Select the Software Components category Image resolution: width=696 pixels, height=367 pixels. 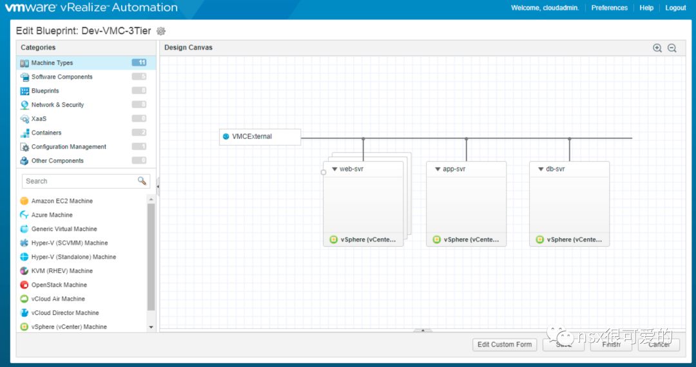(86, 77)
